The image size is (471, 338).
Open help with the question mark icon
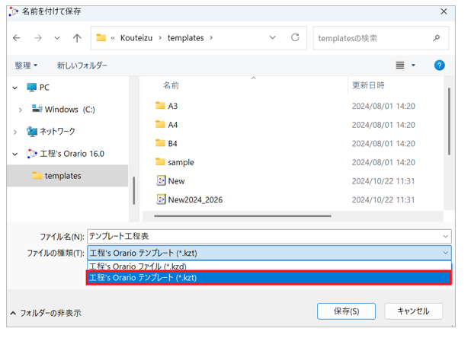point(439,65)
